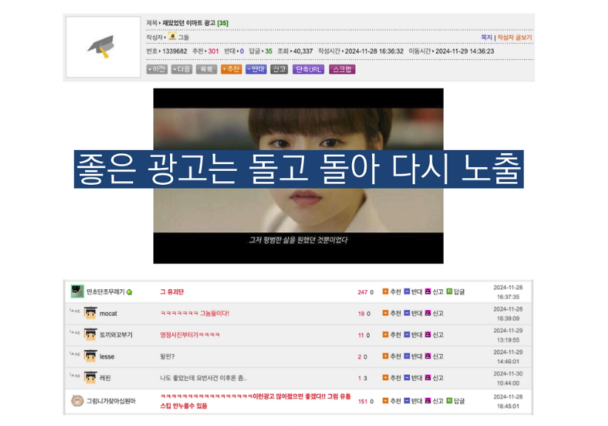Screen dimensions: 608x426
Task: Click 민초단조무래기's avatar icon
Action: (x=77, y=291)
